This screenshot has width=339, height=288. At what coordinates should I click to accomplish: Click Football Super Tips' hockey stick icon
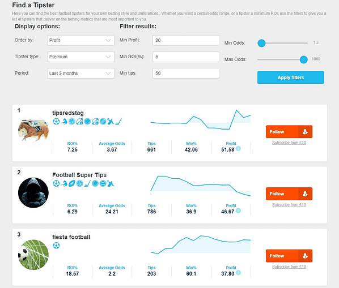point(87,183)
